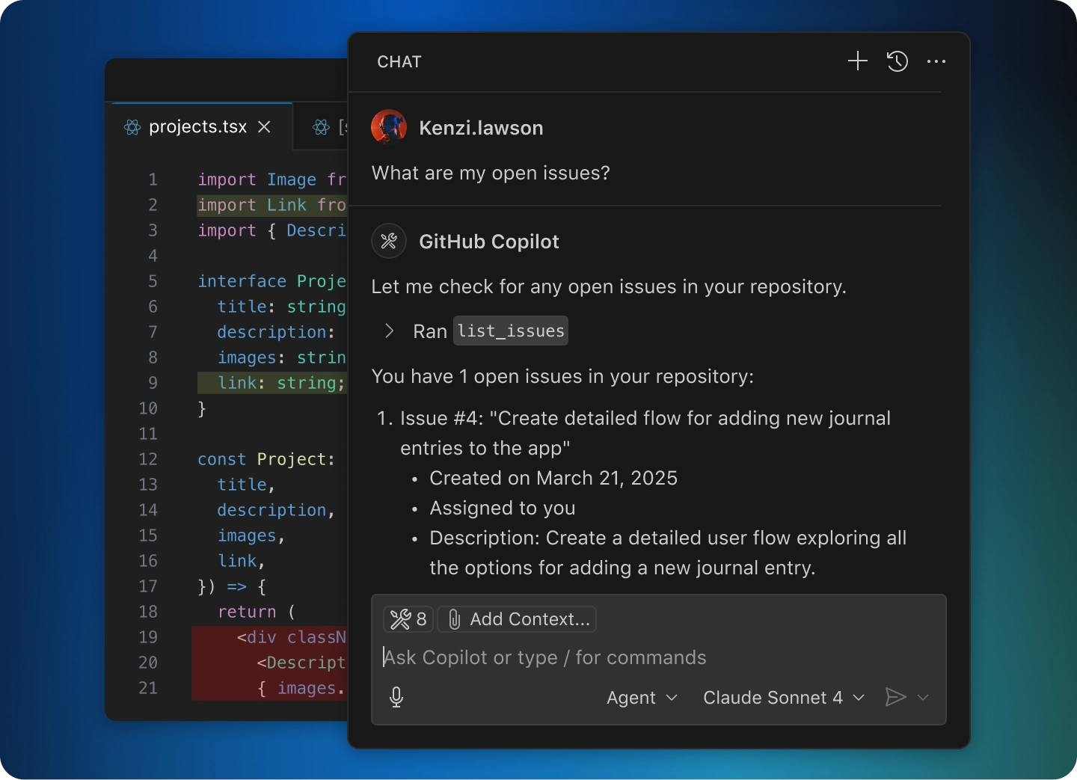Select the partially visible second editor tab
Image resolution: width=1077 pixels, height=780 pixels.
pyautogui.click(x=329, y=127)
